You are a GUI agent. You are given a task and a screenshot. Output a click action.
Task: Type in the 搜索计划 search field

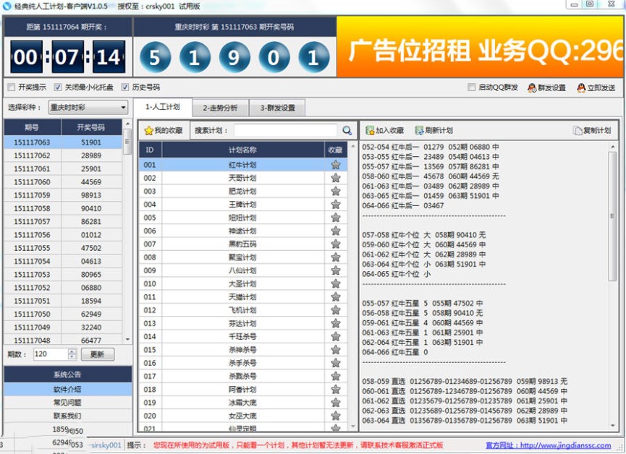pos(286,130)
